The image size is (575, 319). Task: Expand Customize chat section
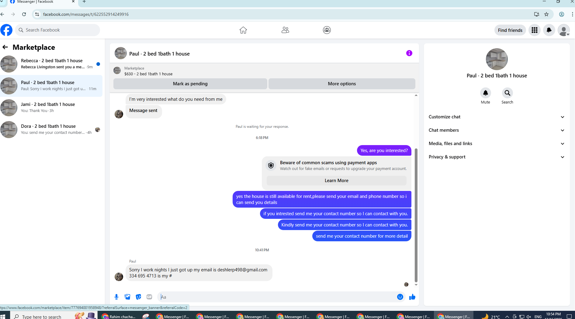[497, 117]
